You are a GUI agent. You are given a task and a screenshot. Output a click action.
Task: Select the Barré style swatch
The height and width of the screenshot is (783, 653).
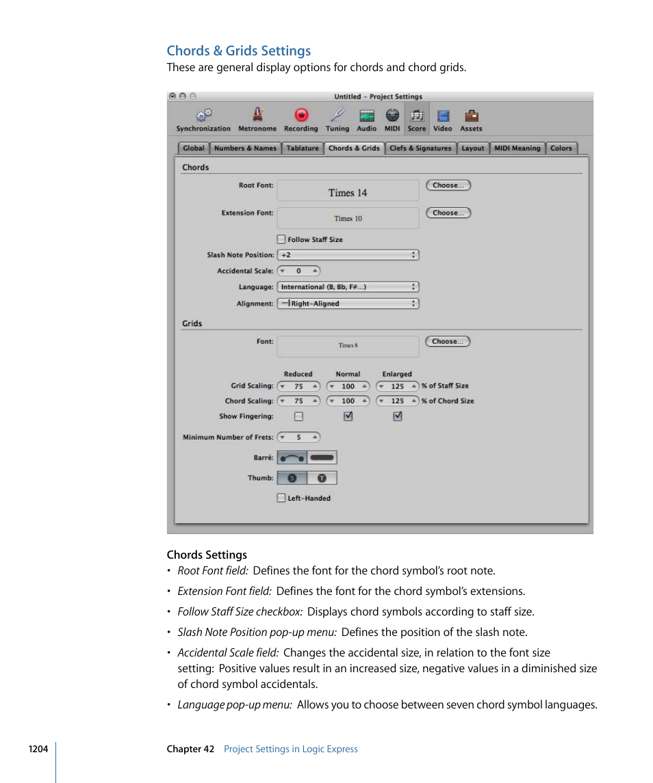tap(292, 457)
